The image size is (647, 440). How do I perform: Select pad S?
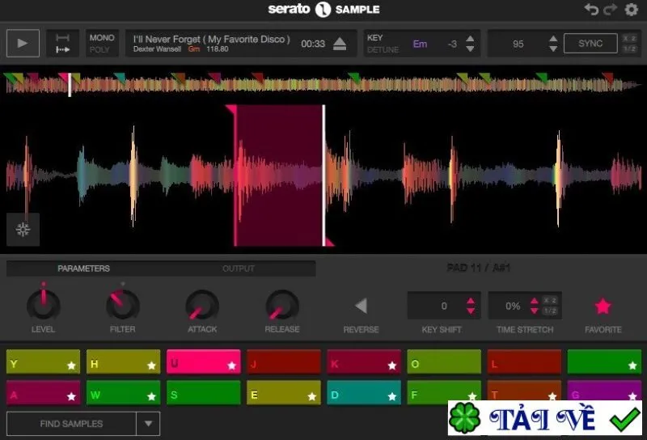[204, 392]
